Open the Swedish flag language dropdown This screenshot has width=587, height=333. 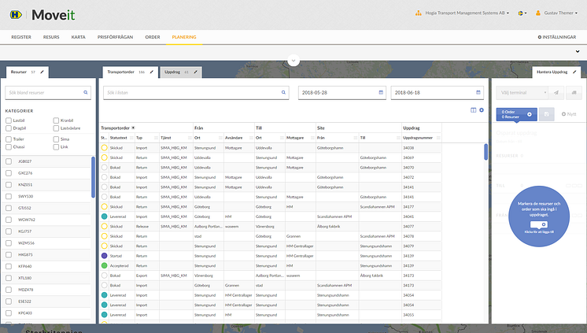[522, 13]
